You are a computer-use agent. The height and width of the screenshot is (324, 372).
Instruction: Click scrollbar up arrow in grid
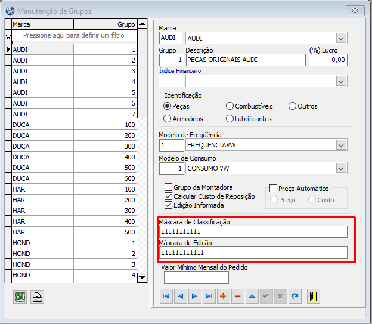(142, 24)
